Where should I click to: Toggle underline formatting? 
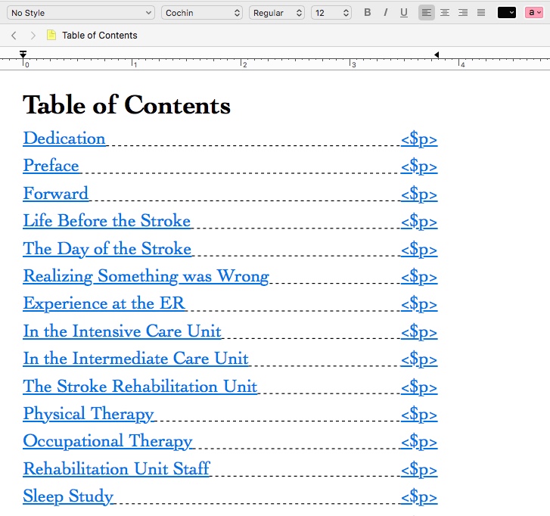point(403,13)
